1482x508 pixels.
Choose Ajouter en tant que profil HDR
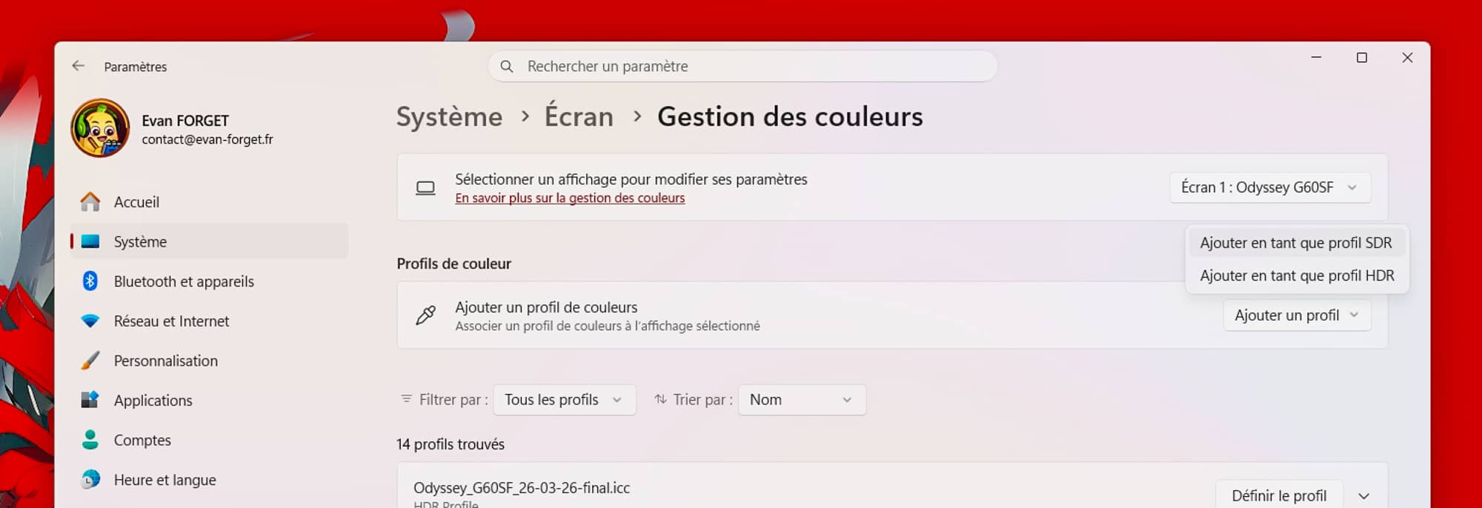click(x=1297, y=275)
